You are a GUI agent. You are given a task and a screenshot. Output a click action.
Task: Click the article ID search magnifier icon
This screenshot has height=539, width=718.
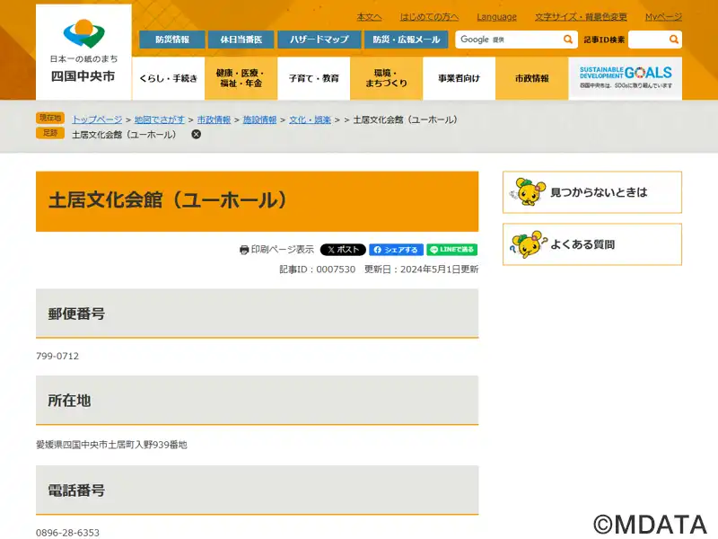[x=674, y=40]
